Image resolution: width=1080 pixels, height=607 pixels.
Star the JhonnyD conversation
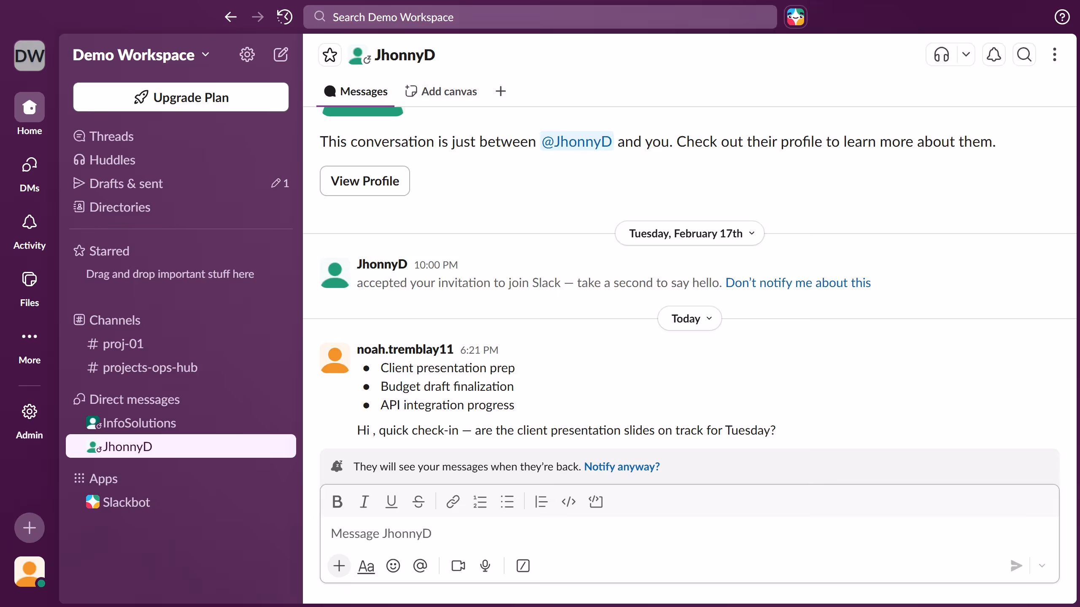coord(329,55)
